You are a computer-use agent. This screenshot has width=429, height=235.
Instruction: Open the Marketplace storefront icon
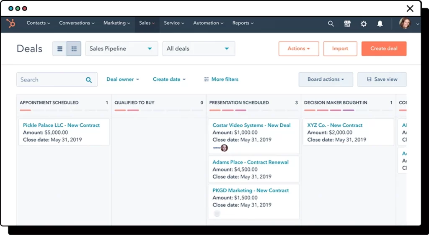(x=347, y=24)
